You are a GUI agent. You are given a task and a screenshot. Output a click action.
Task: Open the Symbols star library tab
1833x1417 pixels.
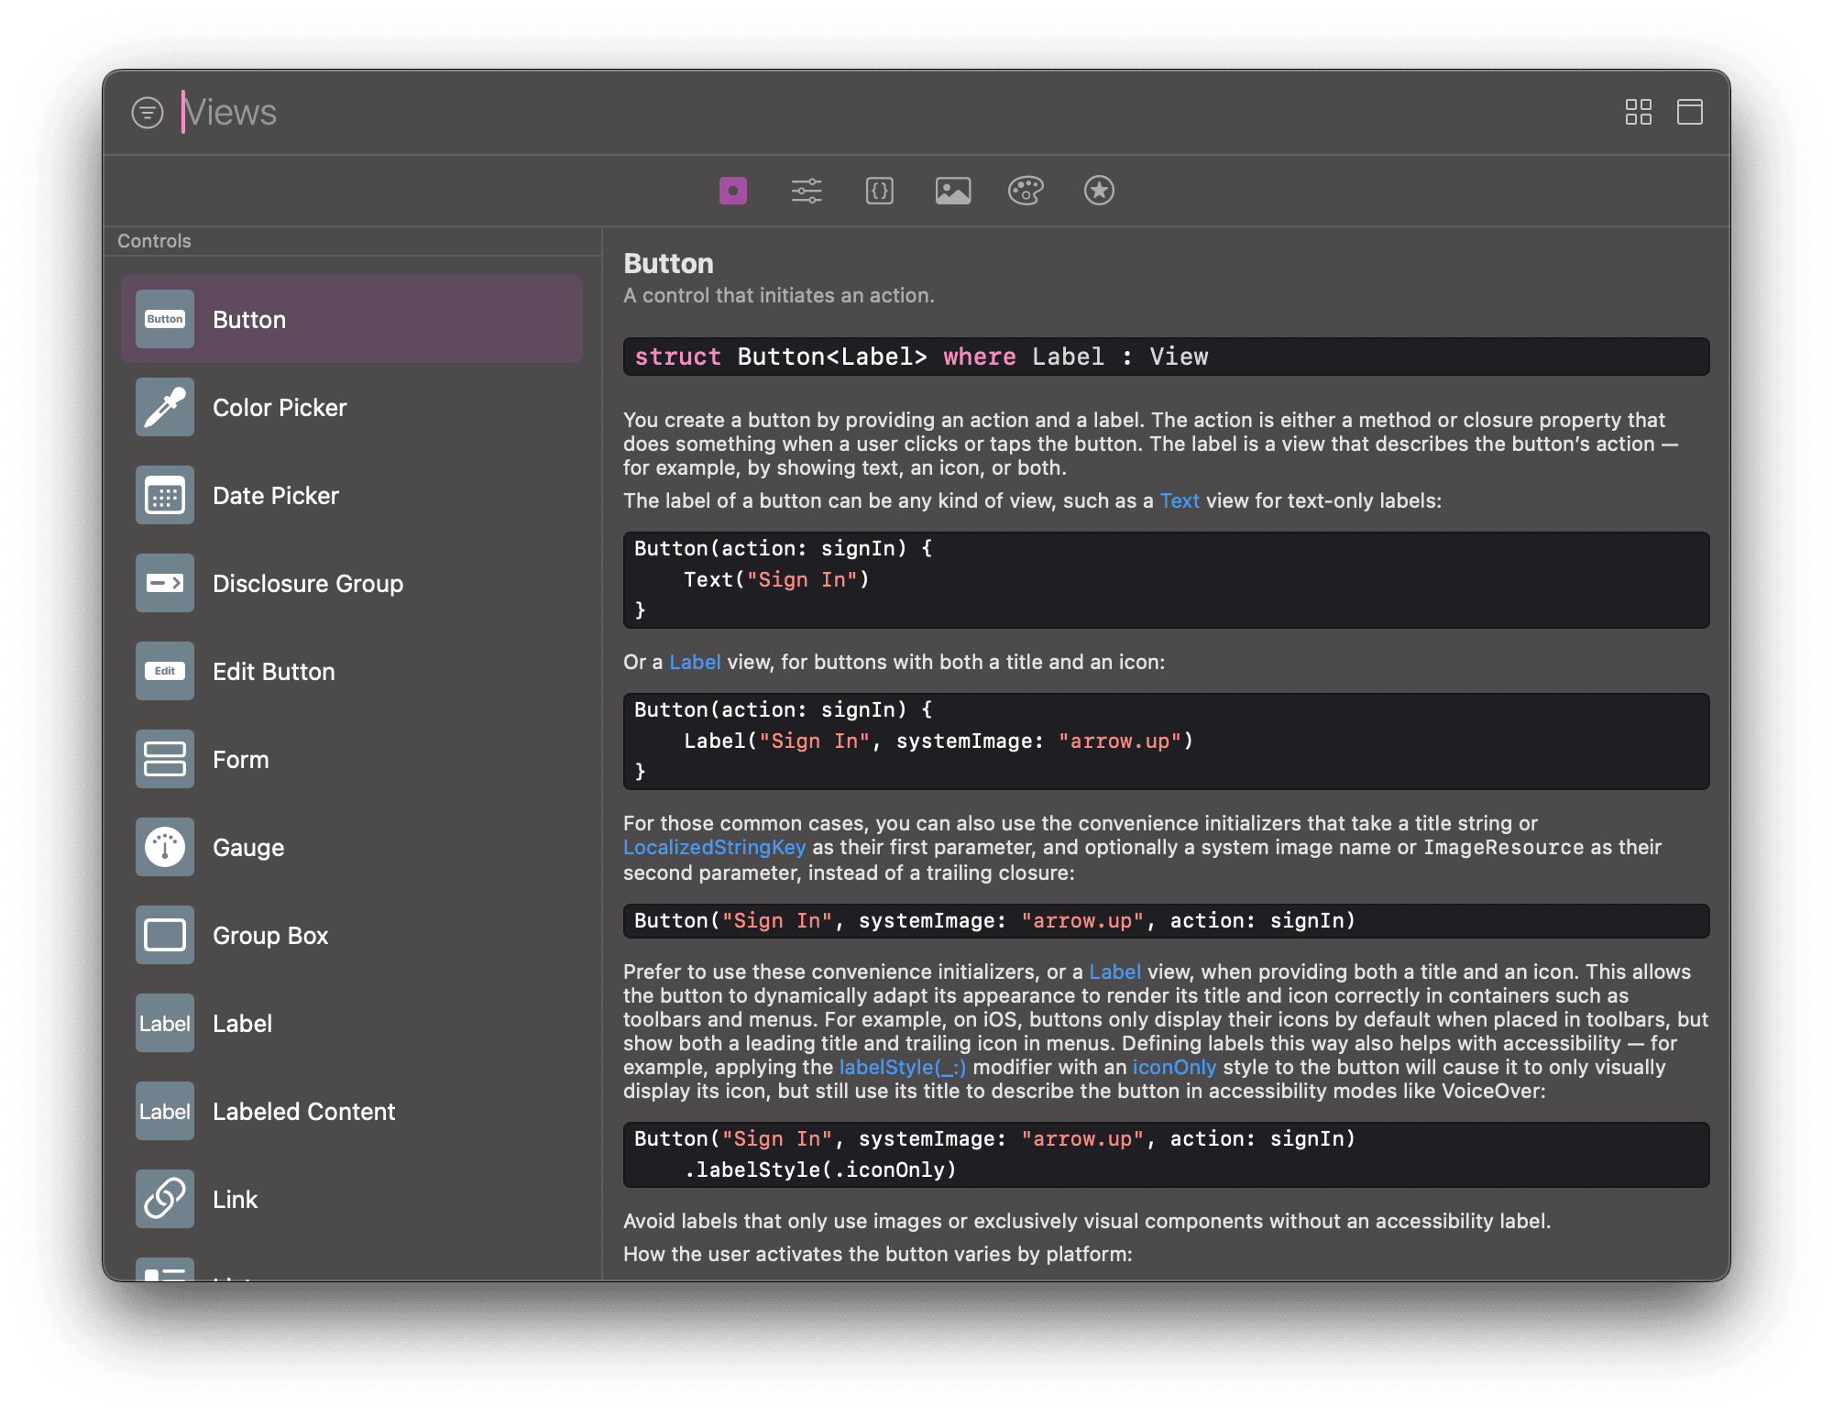[1099, 191]
